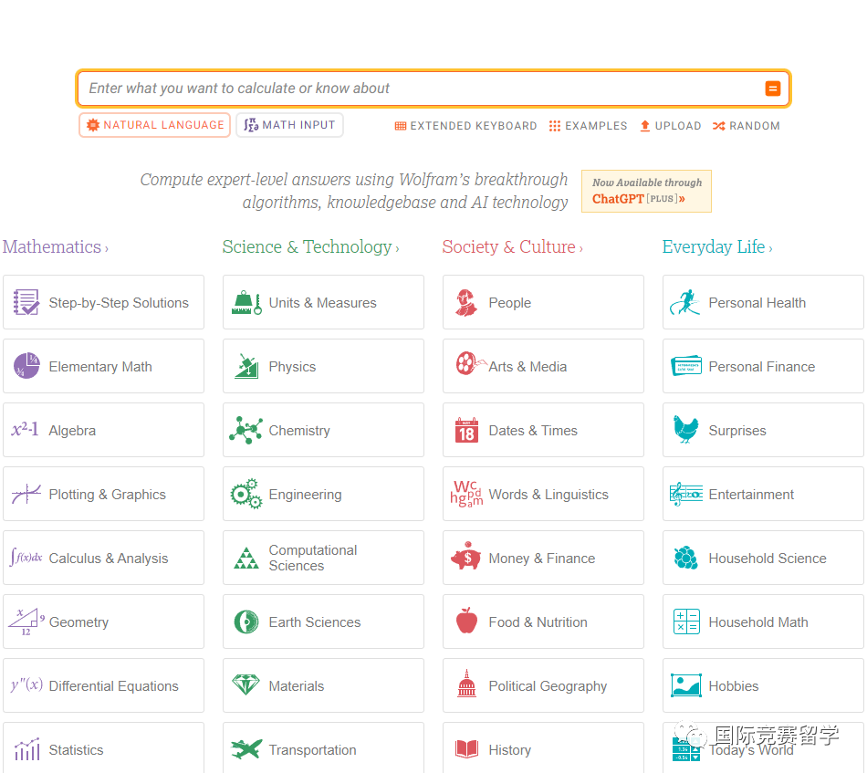Click the Household Science molecule cluster icon

685,558
